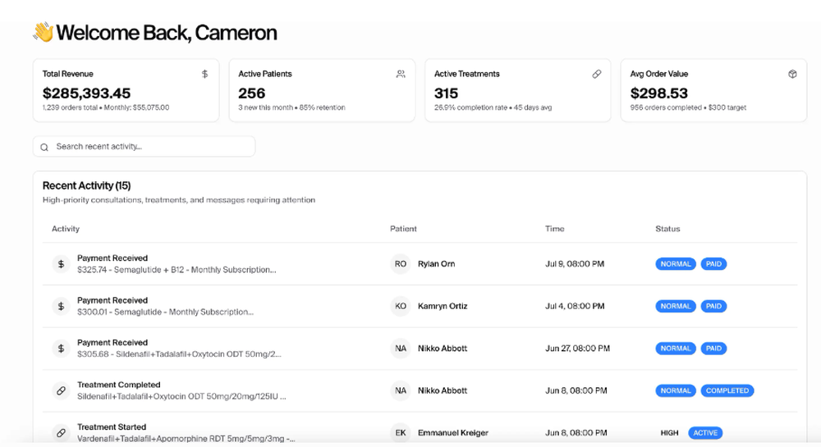Screen dimensions: 821x447
Task: Type in the Search recent activity field
Action: [152, 147]
